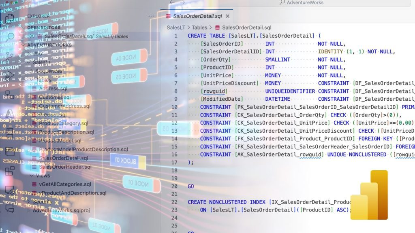Click the AdventureWorks command center search box
The image size is (415, 233).
click(x=305, y=2)
